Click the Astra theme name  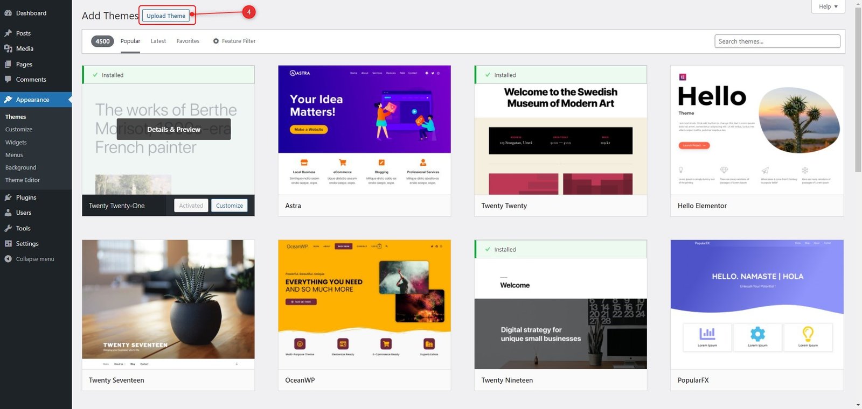click(293, 206)
